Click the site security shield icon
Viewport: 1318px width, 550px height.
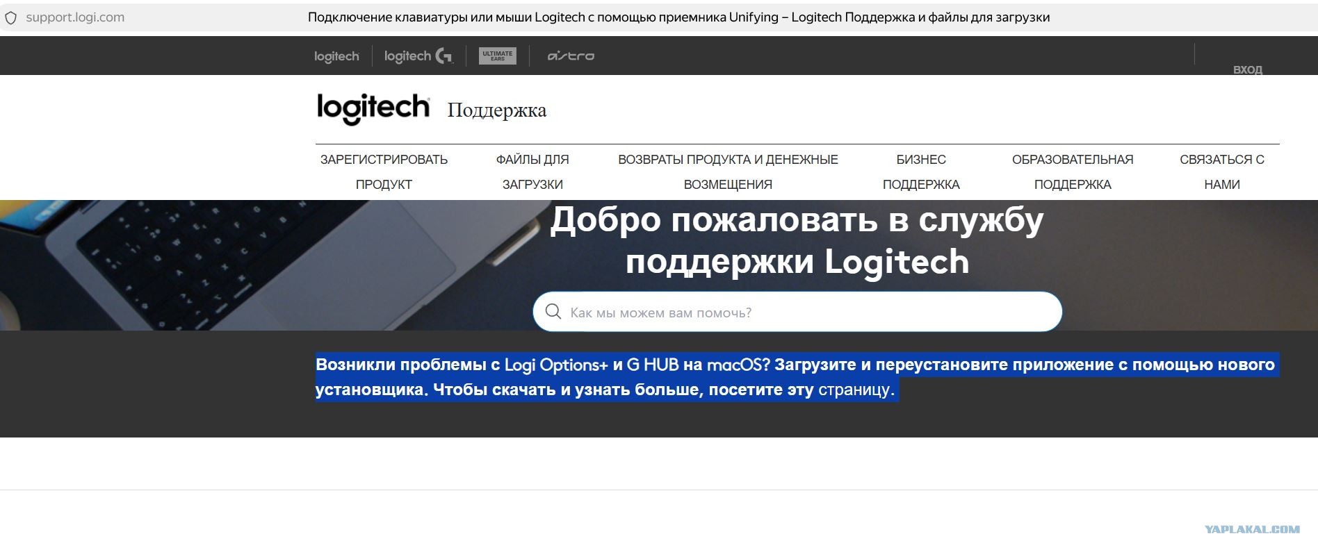pos(11,17)
